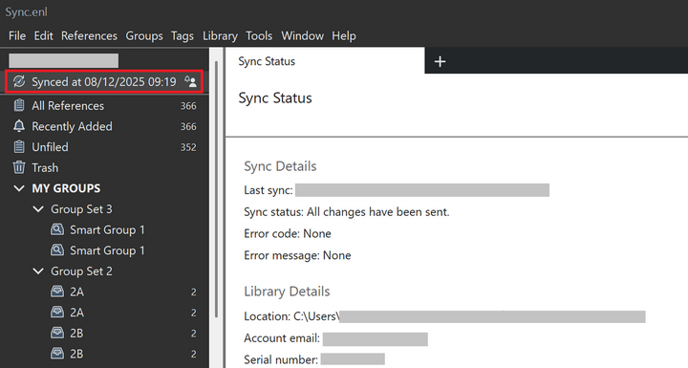Click the Synced at 08/12/2025 status text
This screenshot has width=688, height=368.
104,81
